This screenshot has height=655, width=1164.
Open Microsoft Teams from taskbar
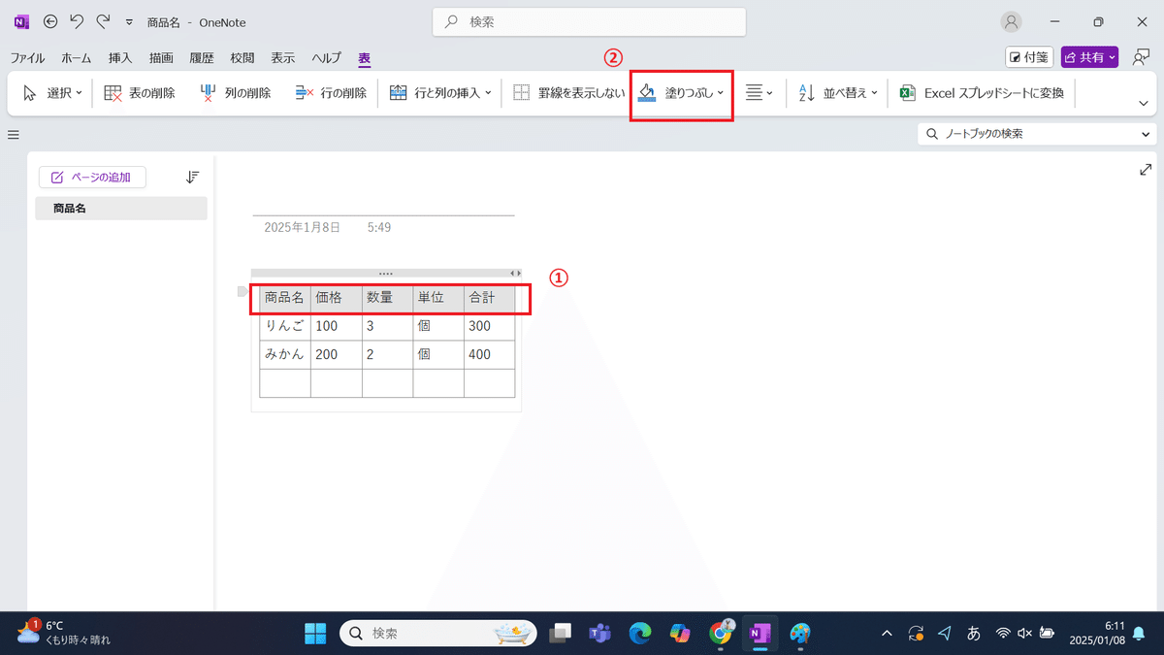(x=599, y=633)
